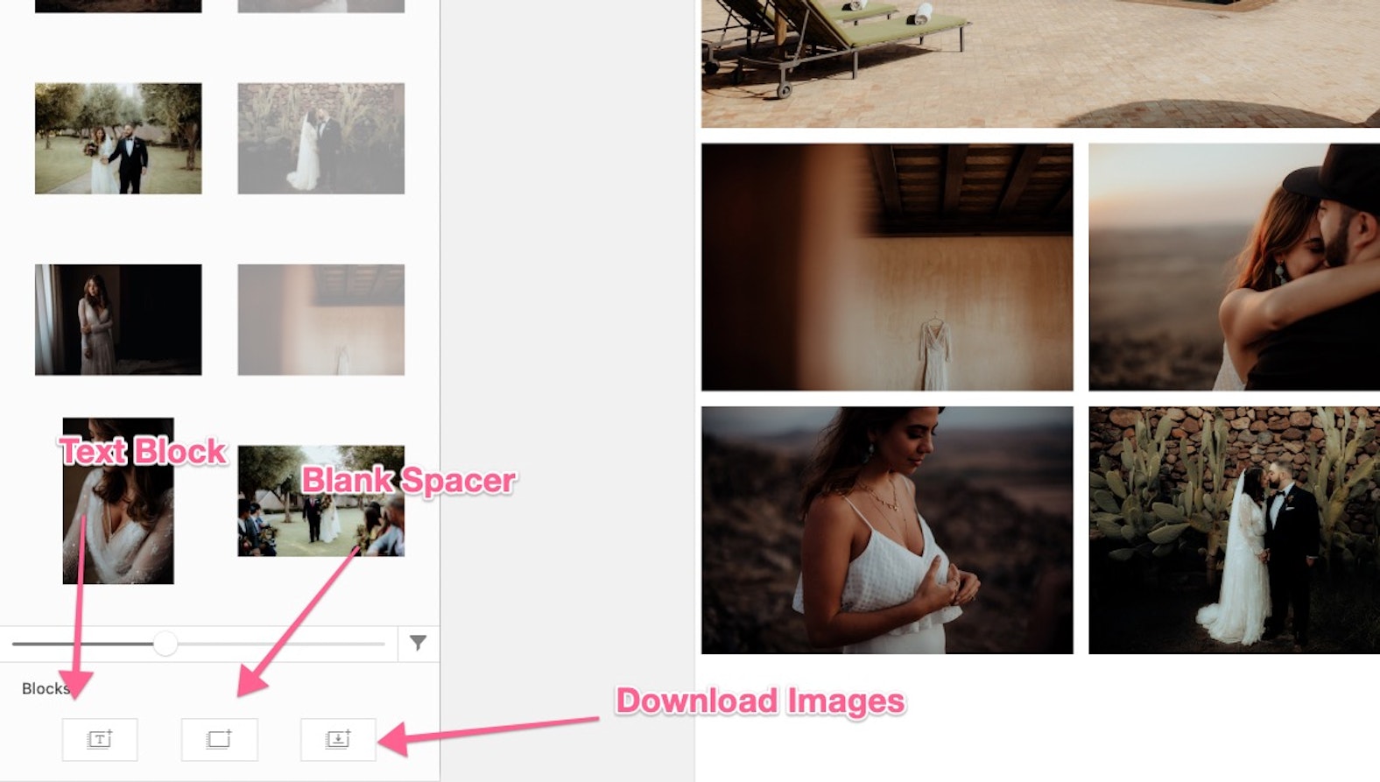
Task: Select bride in dark doorway thumbnail
Action: pyautogui.click(x=118, y=320)
